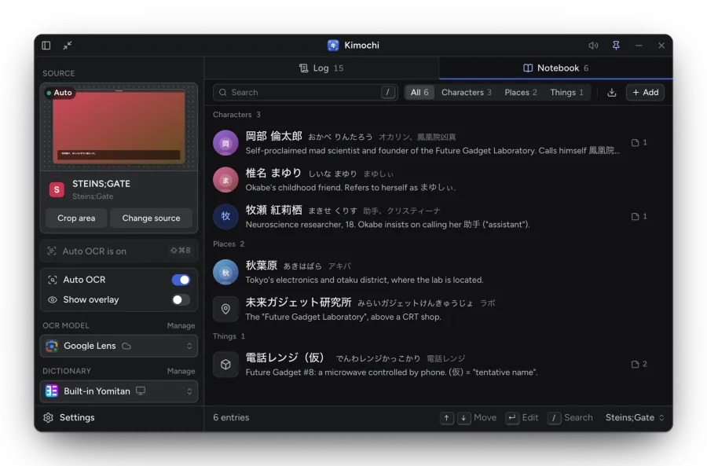Click the export download icon
The width and height of the screenshot is (707, 466).
click(x=612, y=93)
